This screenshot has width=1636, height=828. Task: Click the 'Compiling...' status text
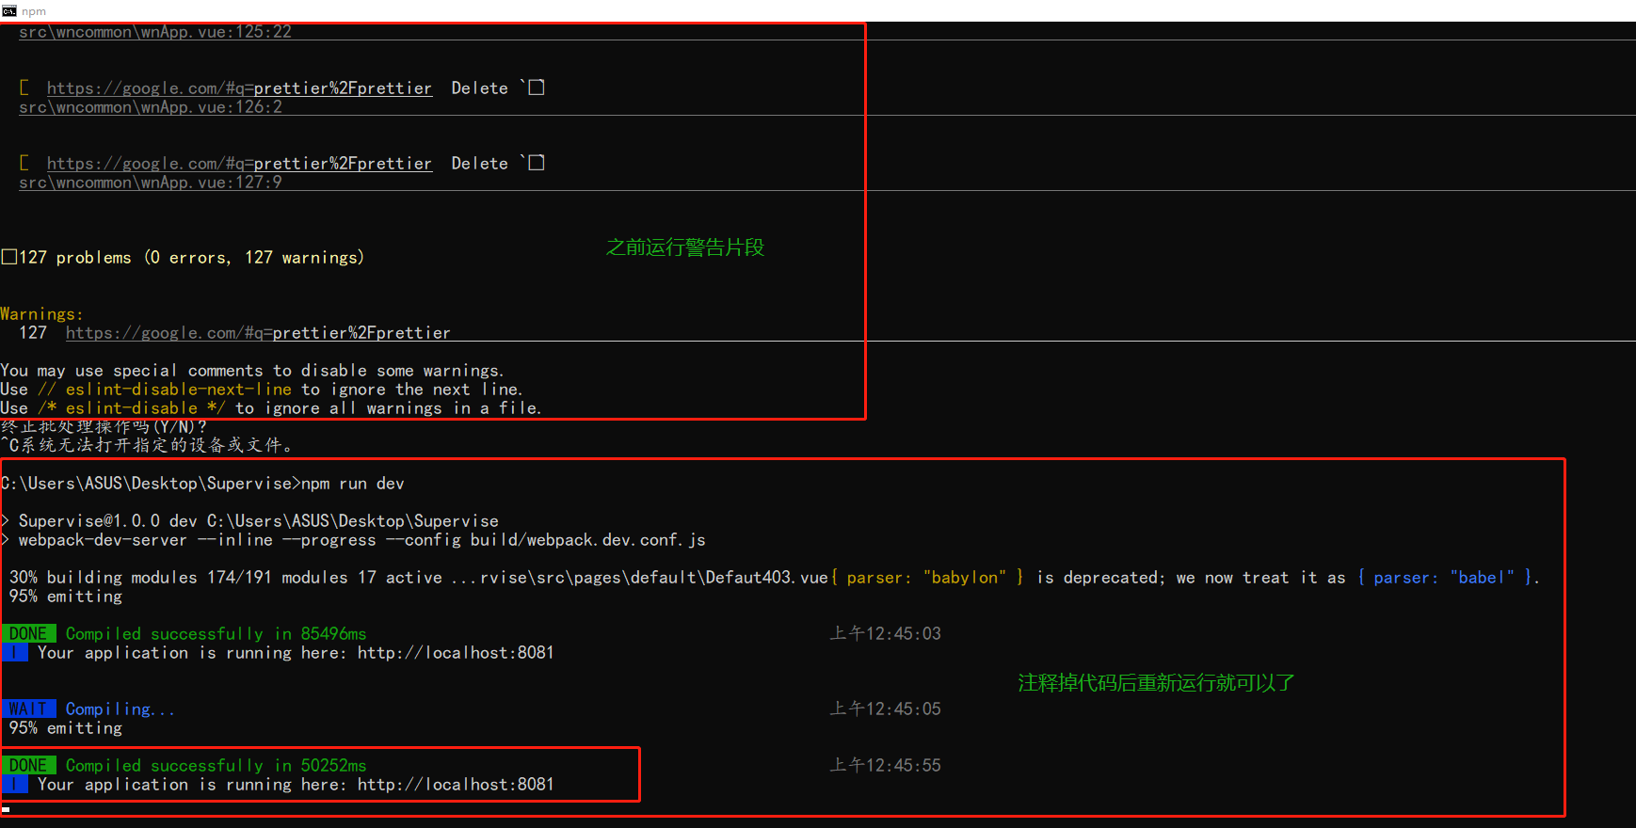[120, 709]
